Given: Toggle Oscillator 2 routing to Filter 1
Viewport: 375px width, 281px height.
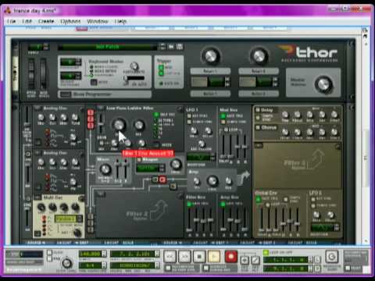Looking at the screenshot, I should click(x=91, y=119).
